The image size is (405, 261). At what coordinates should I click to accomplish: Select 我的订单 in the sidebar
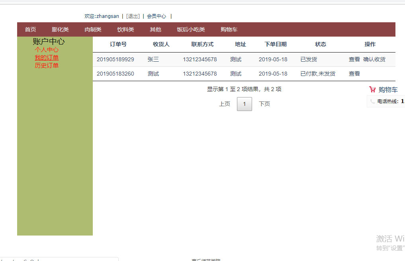(x=47, y=58)
